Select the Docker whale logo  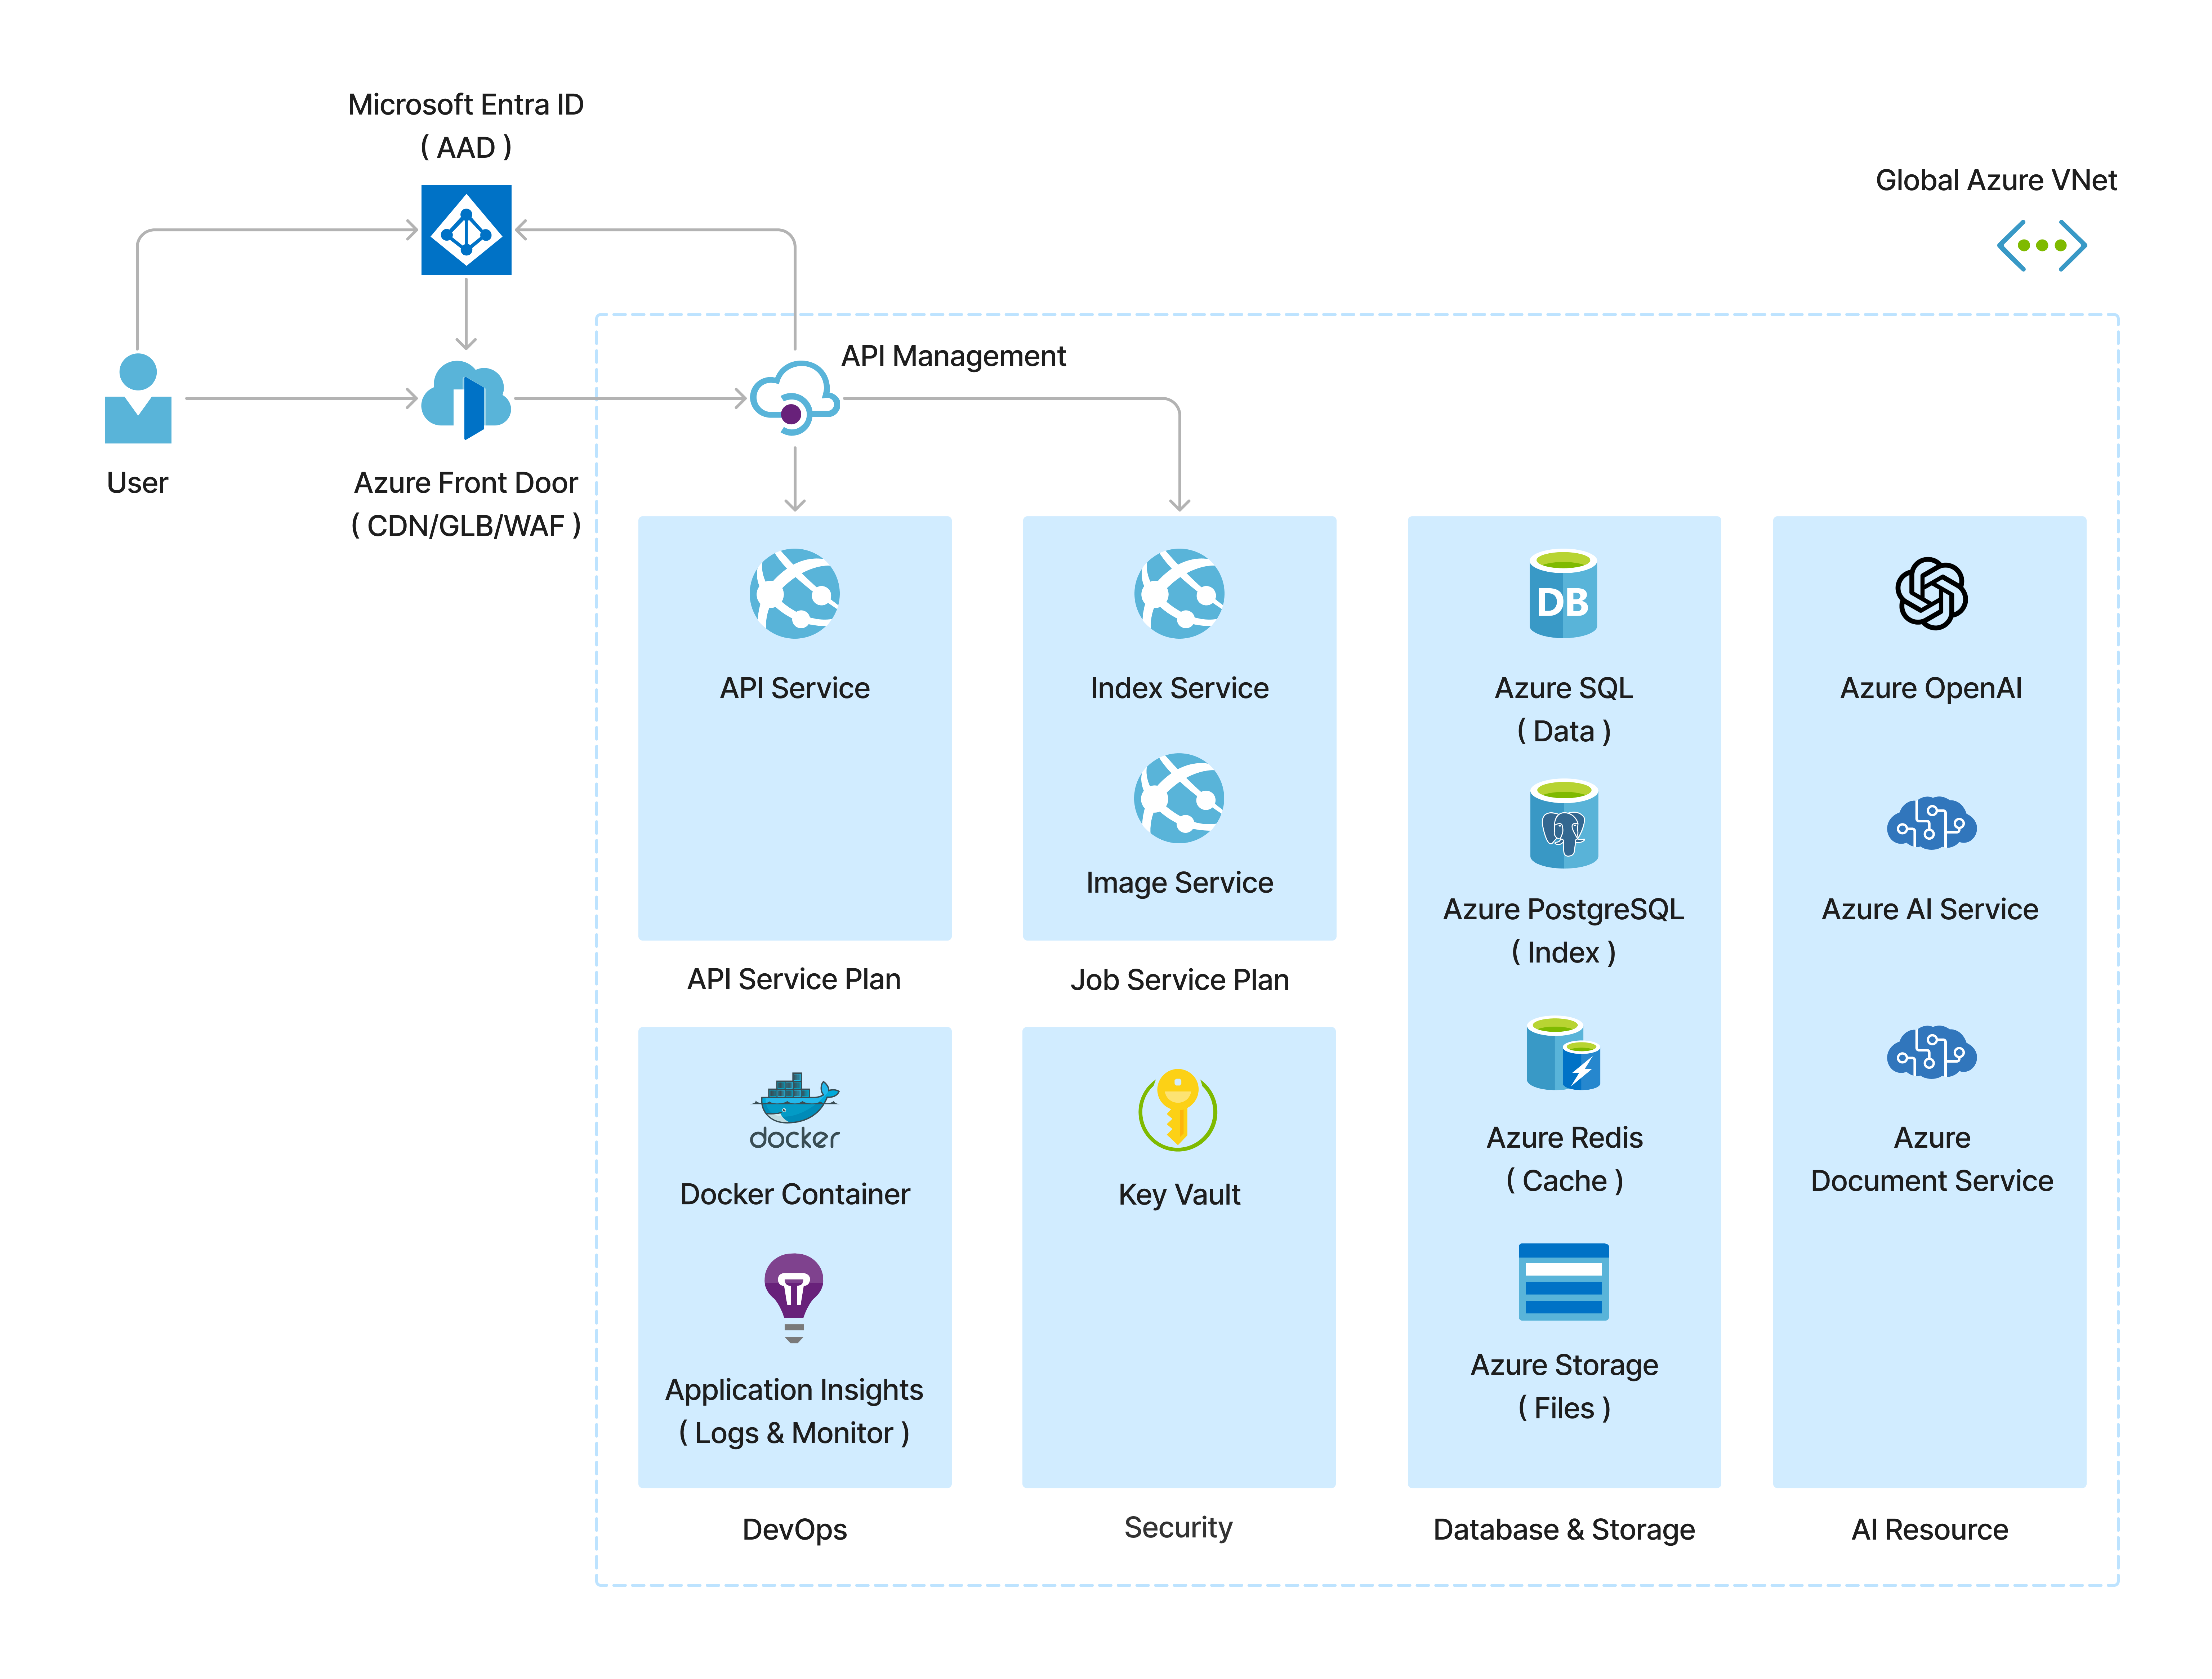coord(795,1110)
